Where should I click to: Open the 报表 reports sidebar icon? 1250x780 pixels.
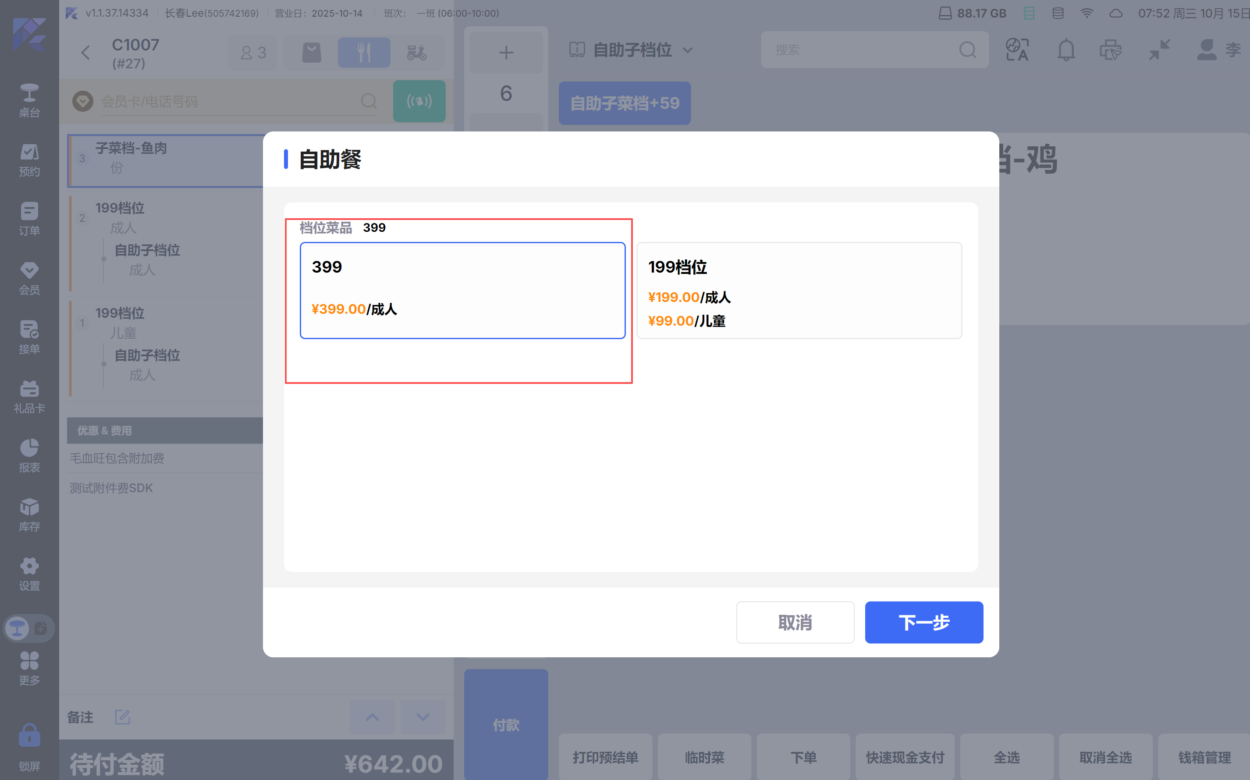(29, 456)
